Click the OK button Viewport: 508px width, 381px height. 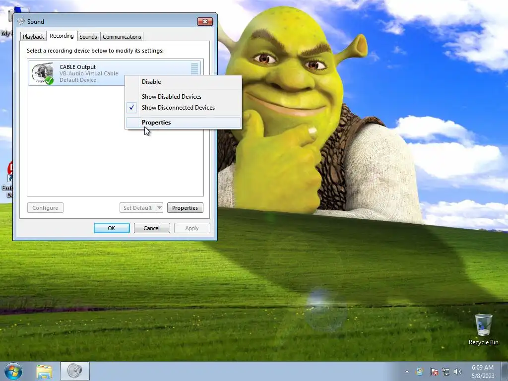(112, 228)
